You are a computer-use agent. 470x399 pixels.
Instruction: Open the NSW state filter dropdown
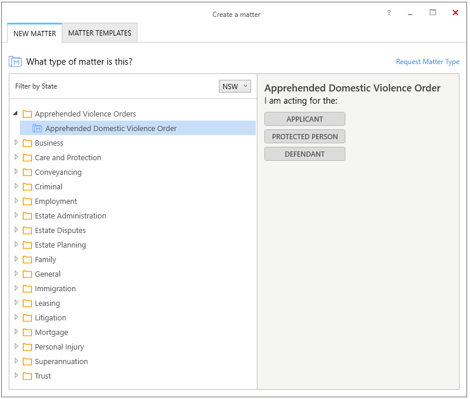[x=235, y=86]
